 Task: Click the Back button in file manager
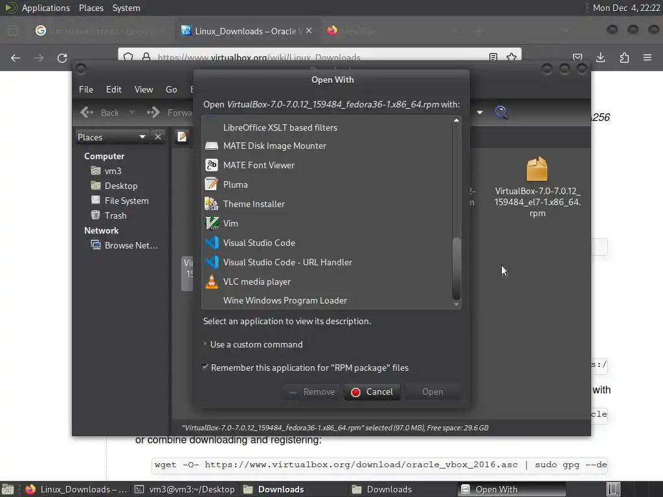pos(100,113)
